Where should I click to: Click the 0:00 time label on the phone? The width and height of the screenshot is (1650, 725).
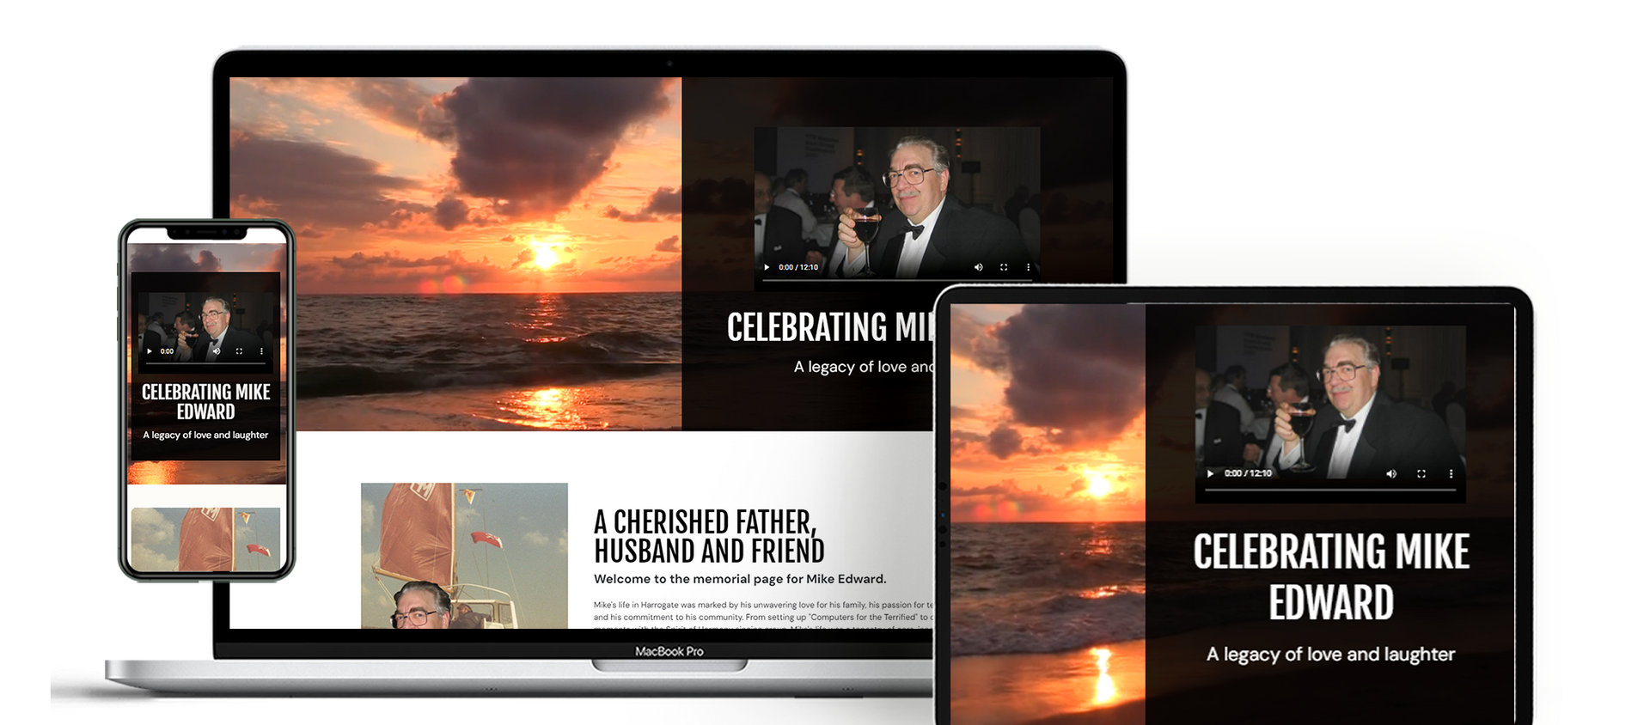click(x=167, y=351)
